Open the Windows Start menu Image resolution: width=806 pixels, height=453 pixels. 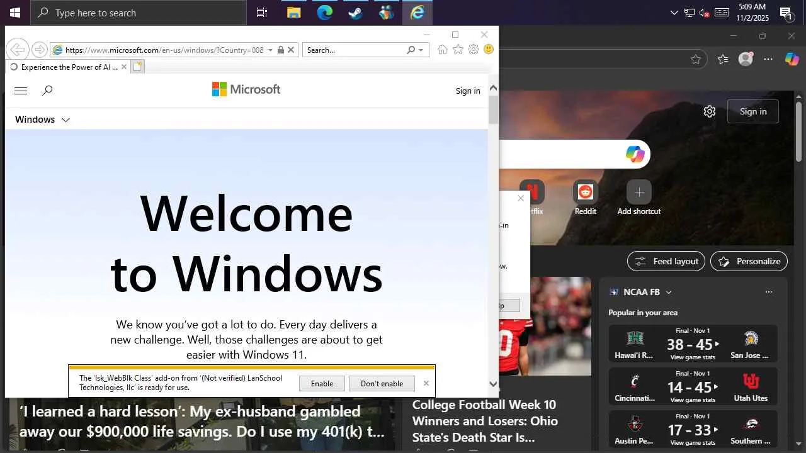[15, 13]
